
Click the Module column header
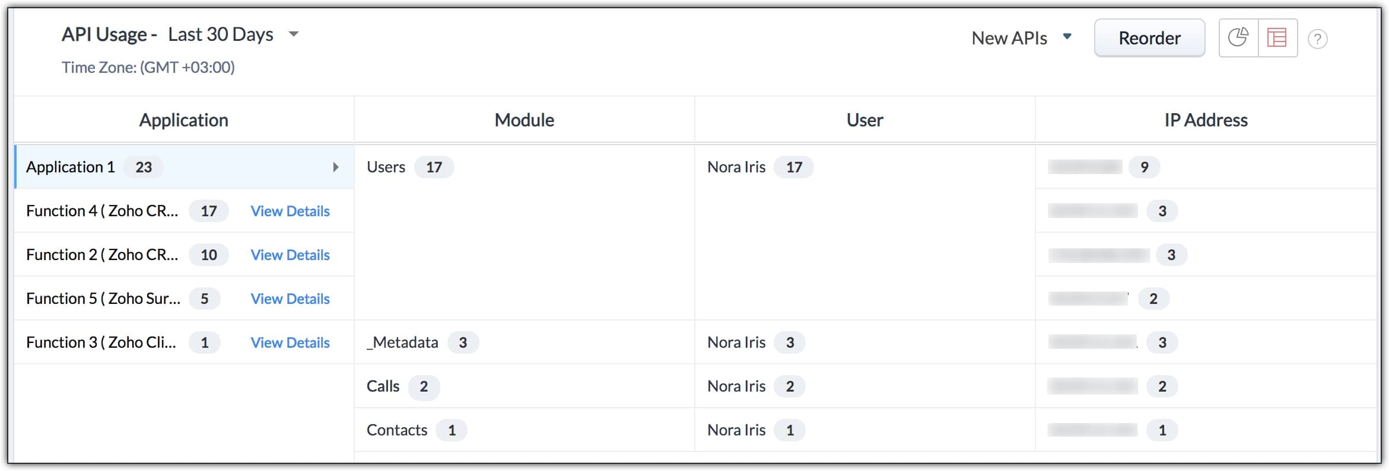click(524, 120)
